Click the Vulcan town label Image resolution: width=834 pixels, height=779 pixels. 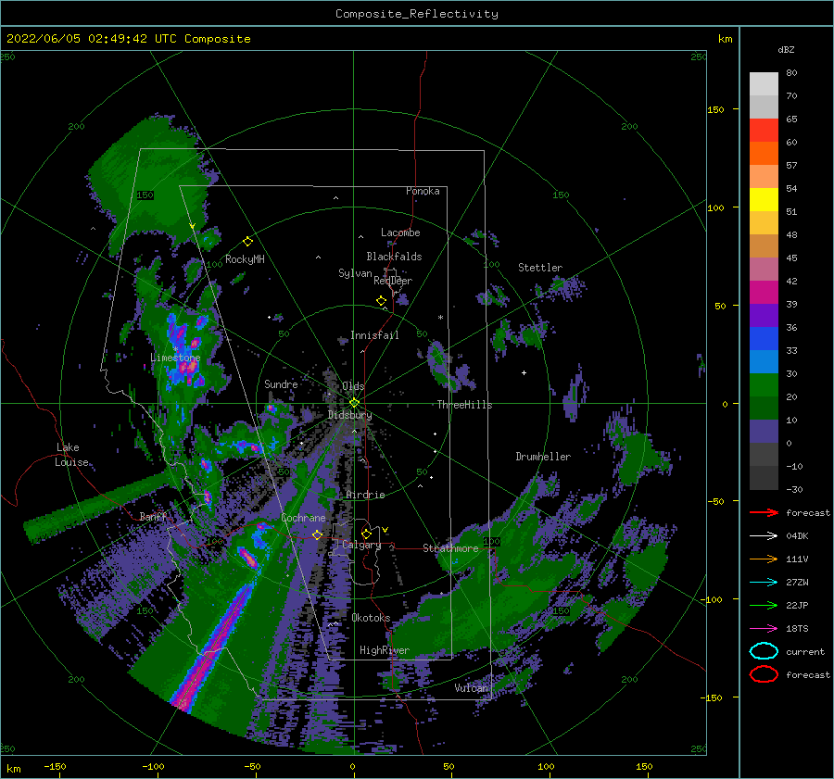pyautogui.click(x=472, y=688)
